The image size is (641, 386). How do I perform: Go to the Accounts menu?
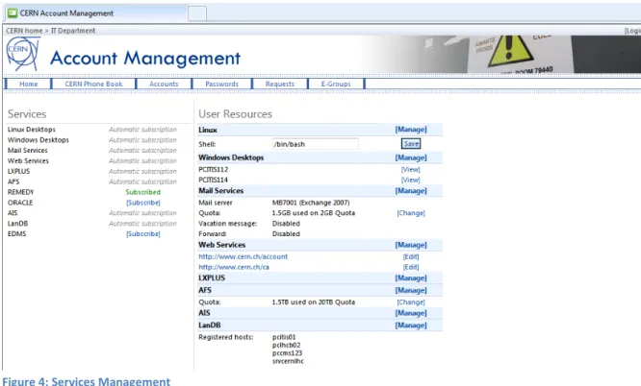(x=164, y=84)
